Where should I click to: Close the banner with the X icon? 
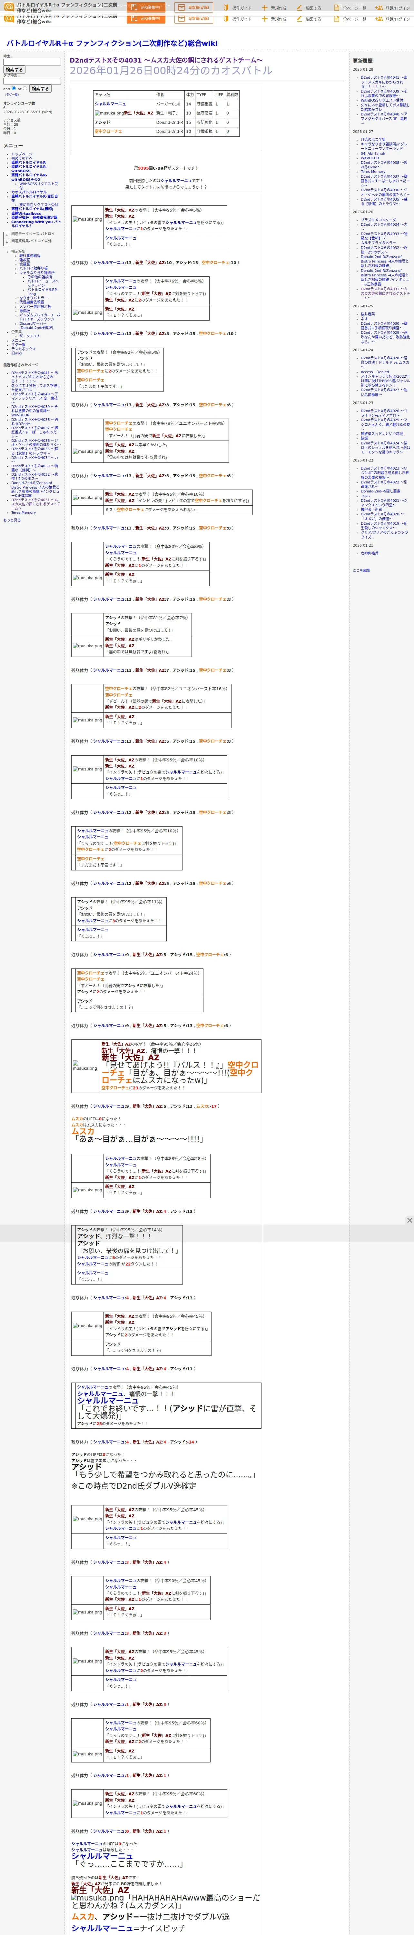tap(409, 1220)
